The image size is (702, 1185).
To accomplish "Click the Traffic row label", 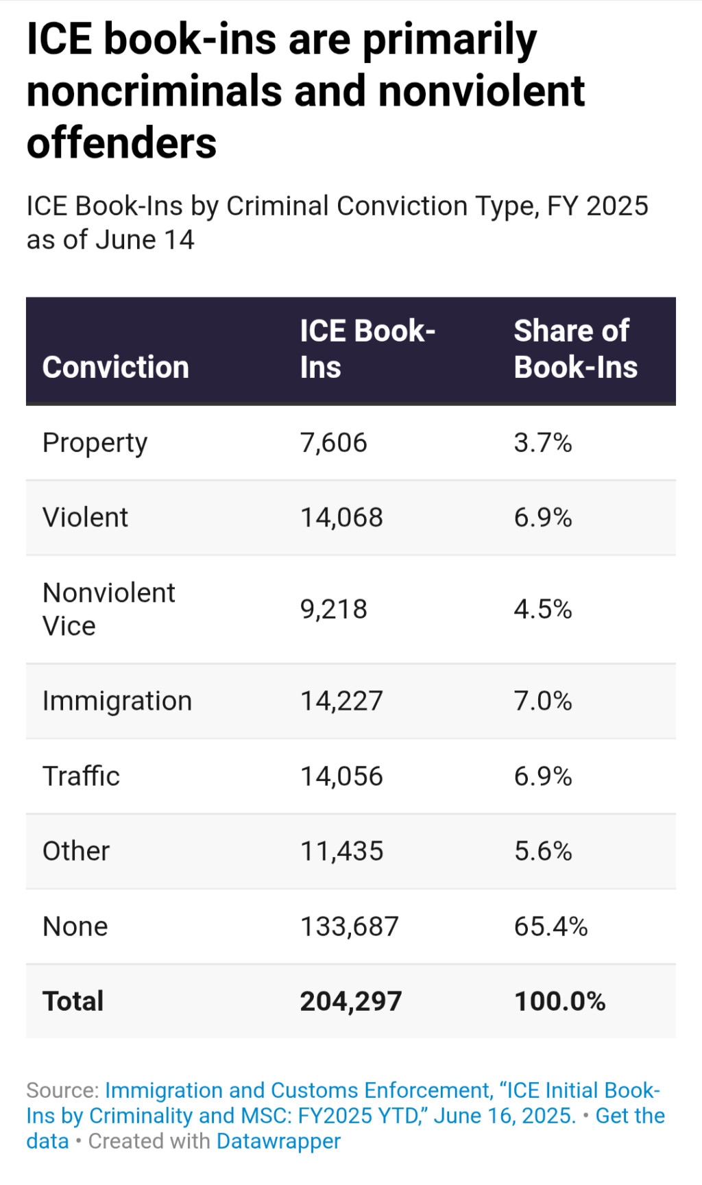I will [x=81, y=776].
